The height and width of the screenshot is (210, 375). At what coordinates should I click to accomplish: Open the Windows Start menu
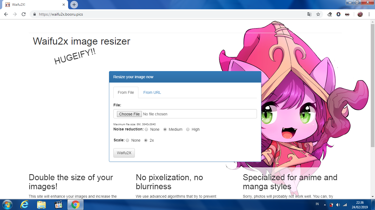point(7,205)
